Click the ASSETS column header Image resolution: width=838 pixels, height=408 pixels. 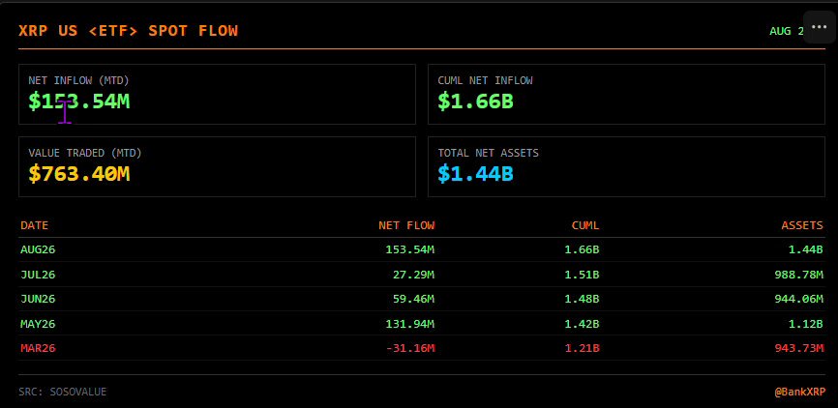point(802,225)
